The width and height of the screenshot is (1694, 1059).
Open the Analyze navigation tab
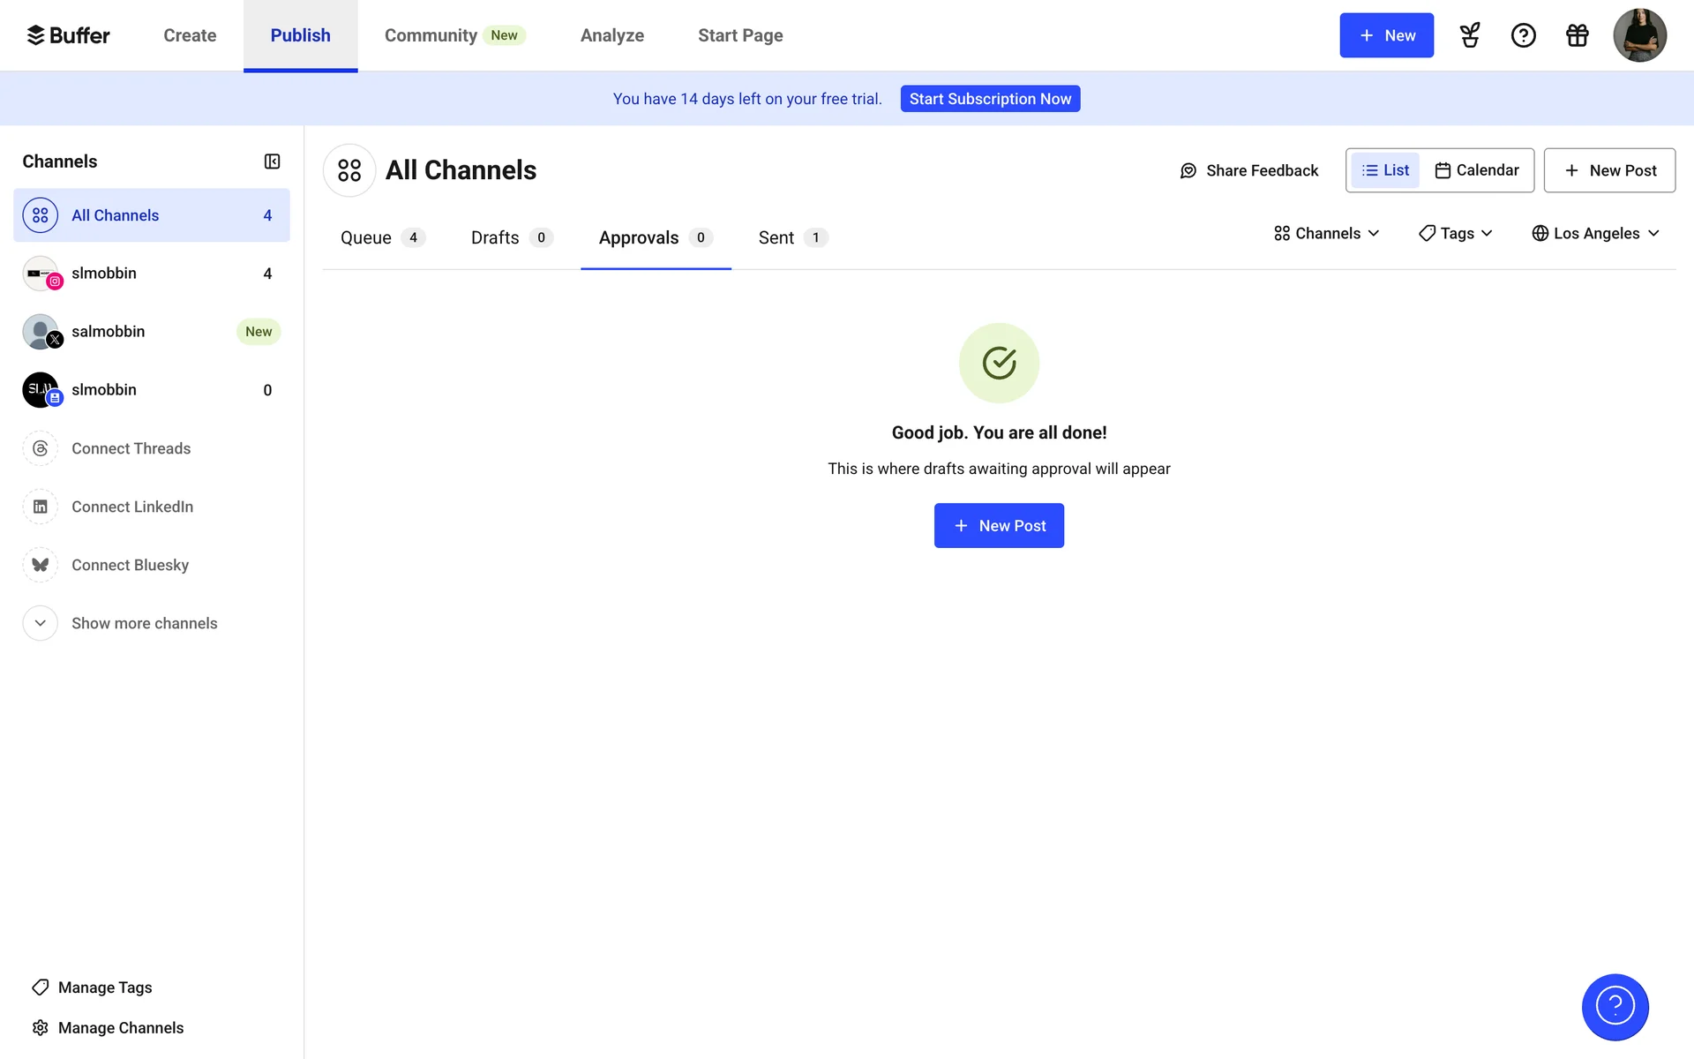(611, 35)
